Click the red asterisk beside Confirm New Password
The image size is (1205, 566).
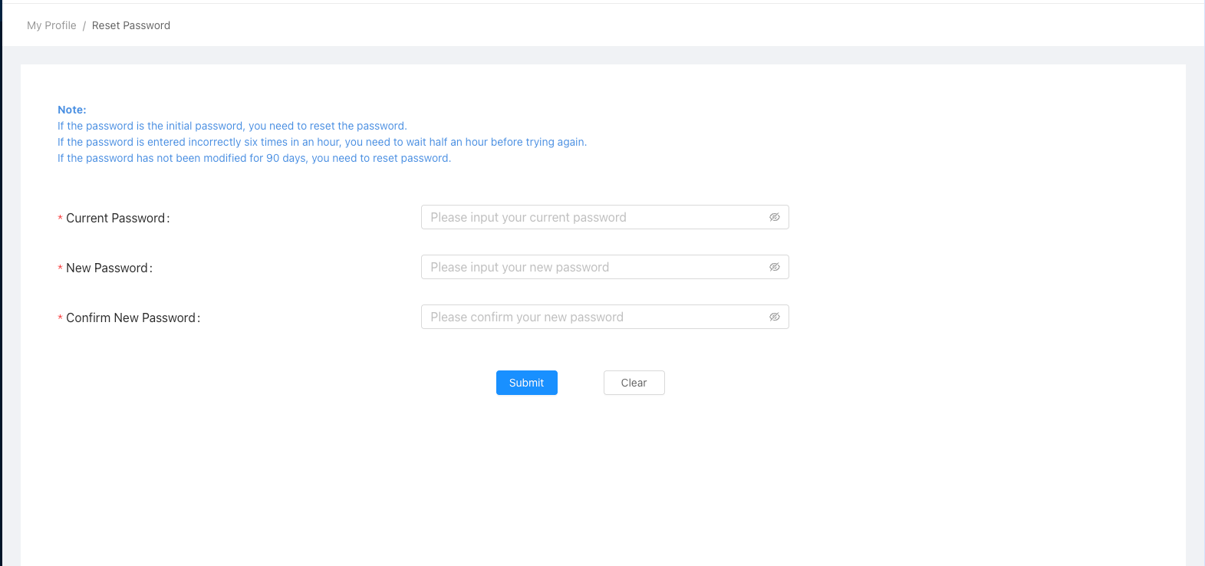click(x=60, y=319)
